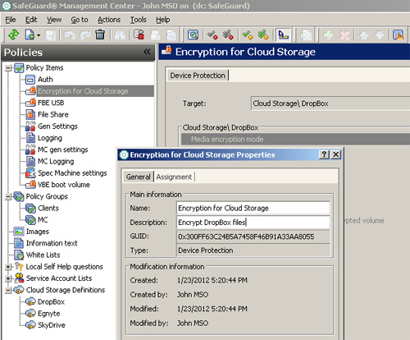Select the Auth policy item

coord(45,80)
